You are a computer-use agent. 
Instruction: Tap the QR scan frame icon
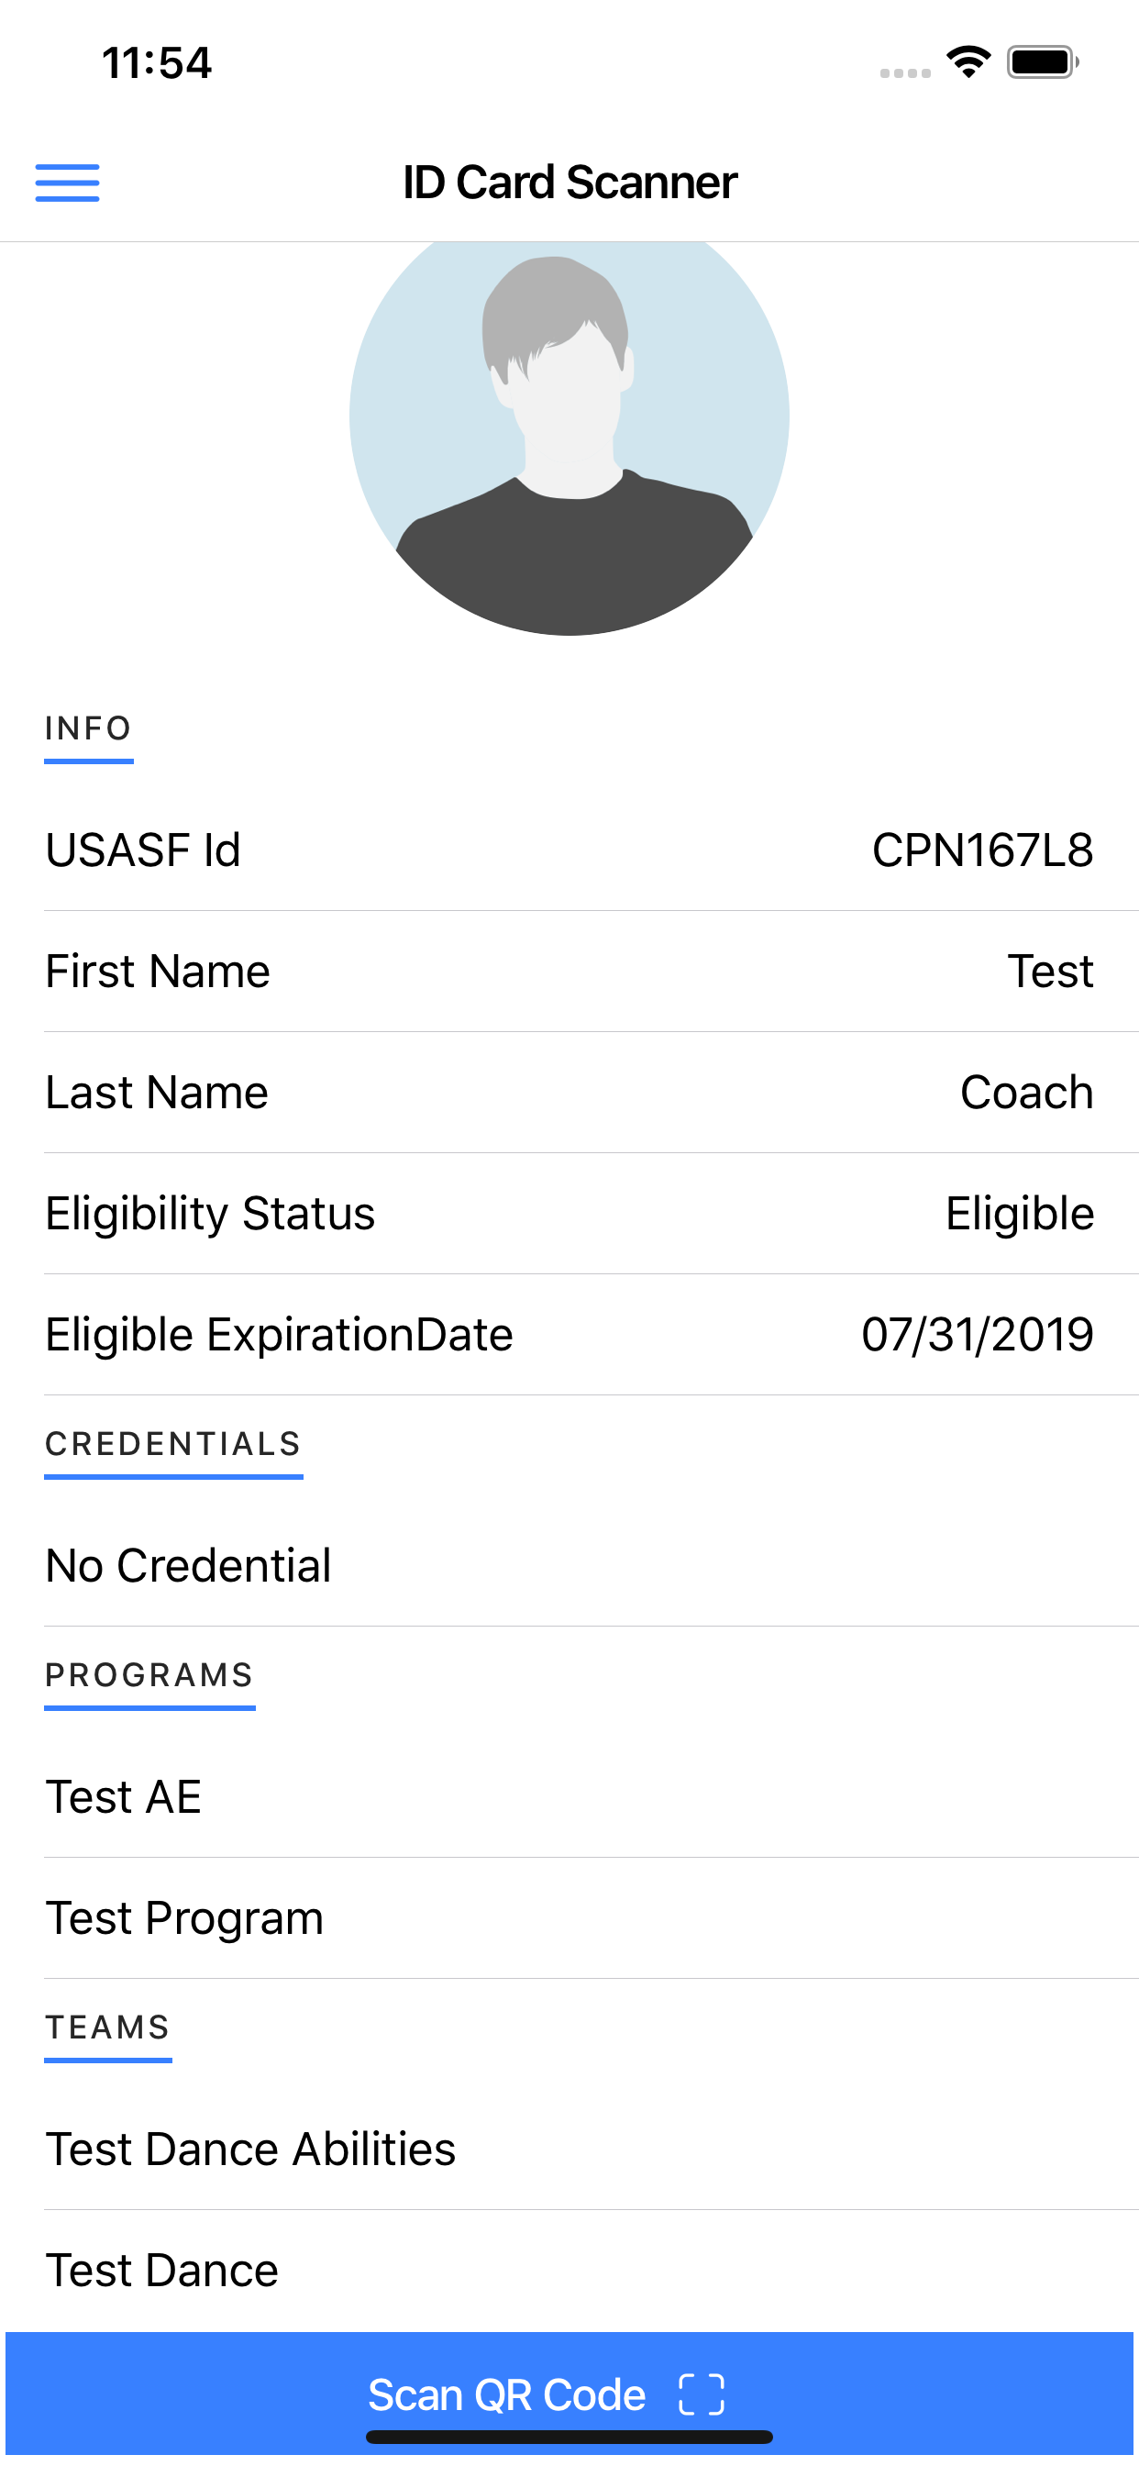coord(701,2394)
